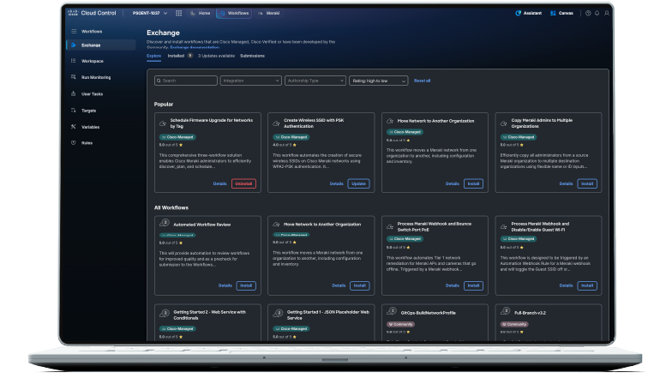Select the Workflows top navigation tab
This screenshot has height=378, width=672.
234,14
